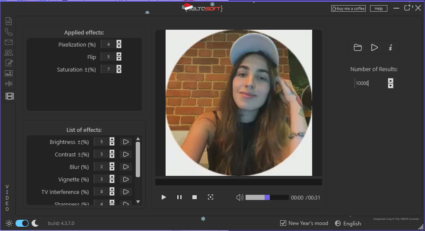Toggle the light/dark theme switch
Image resolution: width=425 pixels, height=231 pixels.
click(22, 223)
